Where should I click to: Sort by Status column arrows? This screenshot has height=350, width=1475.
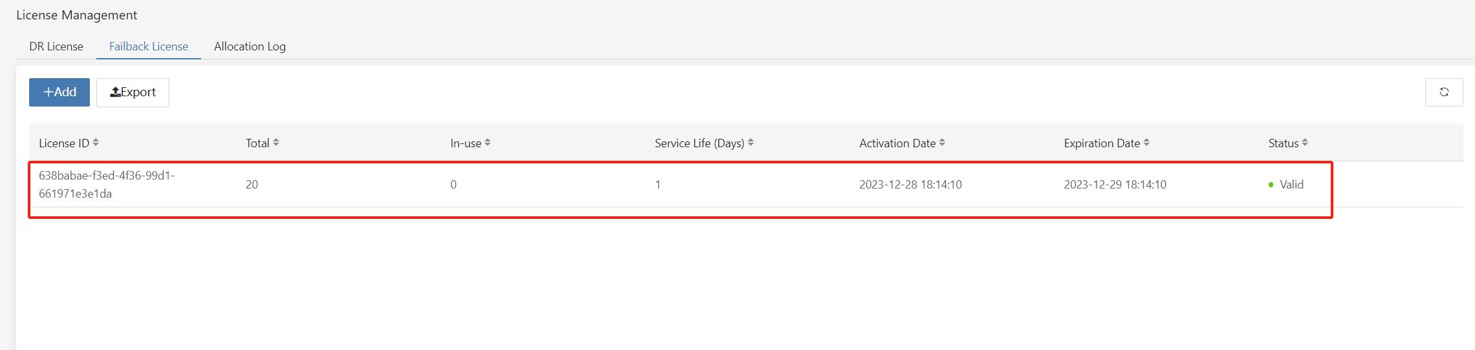point(1305,143)
